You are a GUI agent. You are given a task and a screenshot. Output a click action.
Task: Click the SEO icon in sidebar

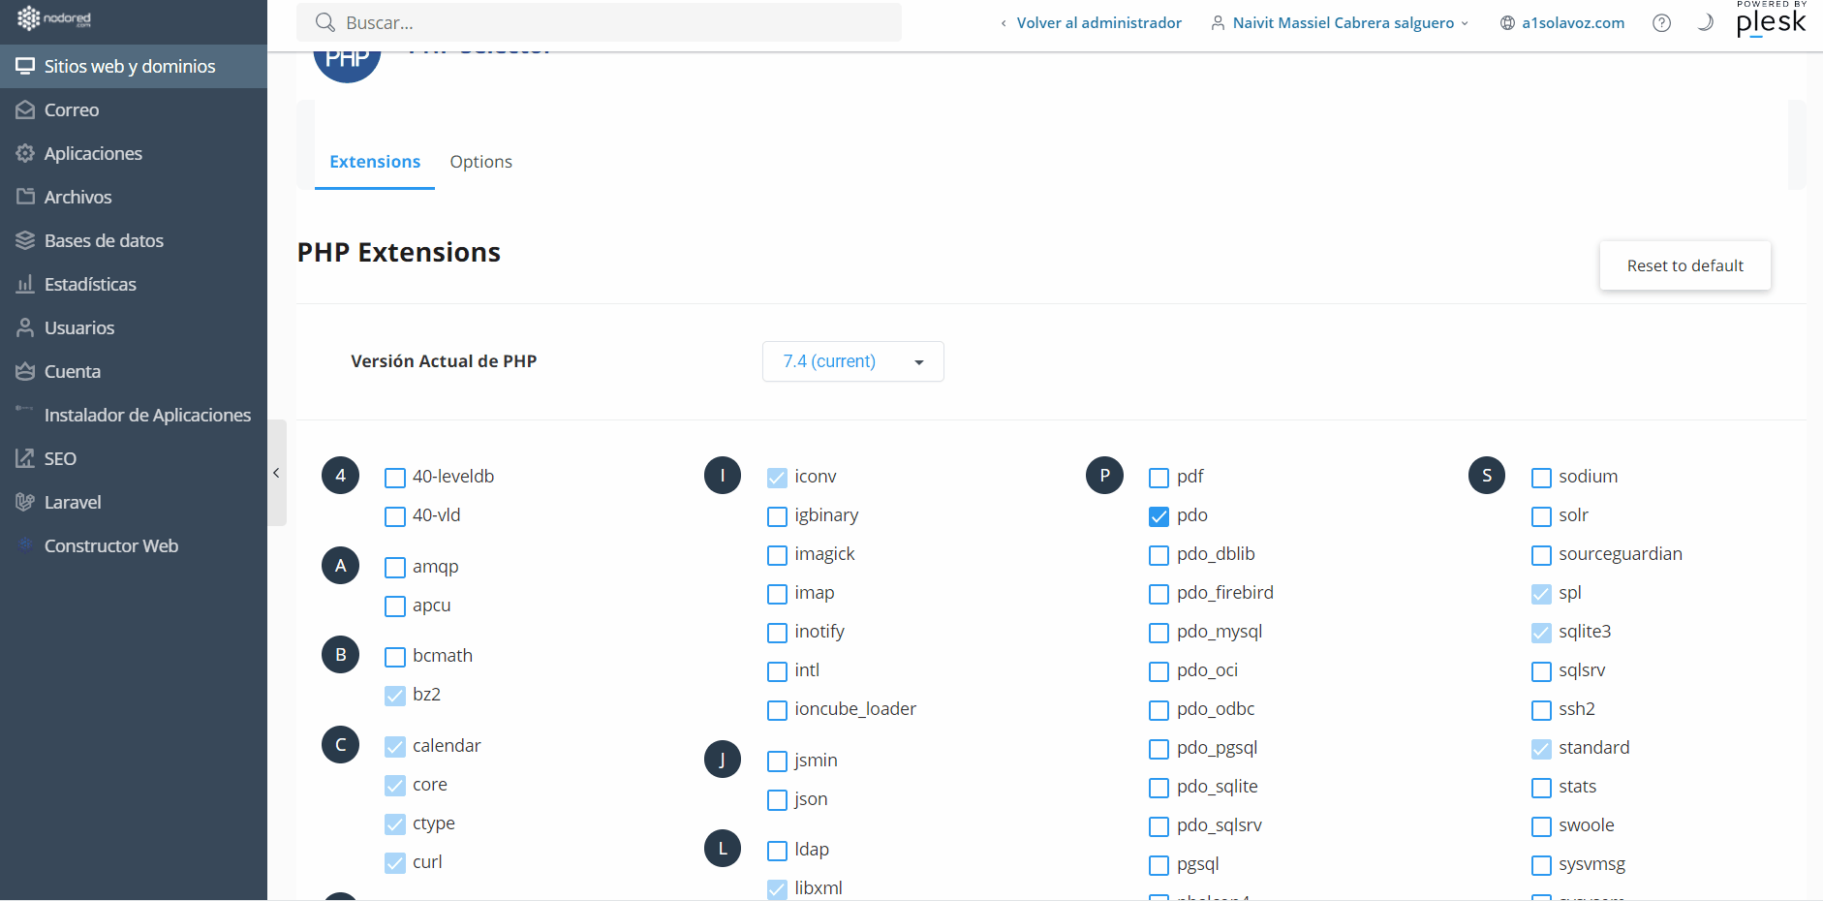[x=25, y=459]
